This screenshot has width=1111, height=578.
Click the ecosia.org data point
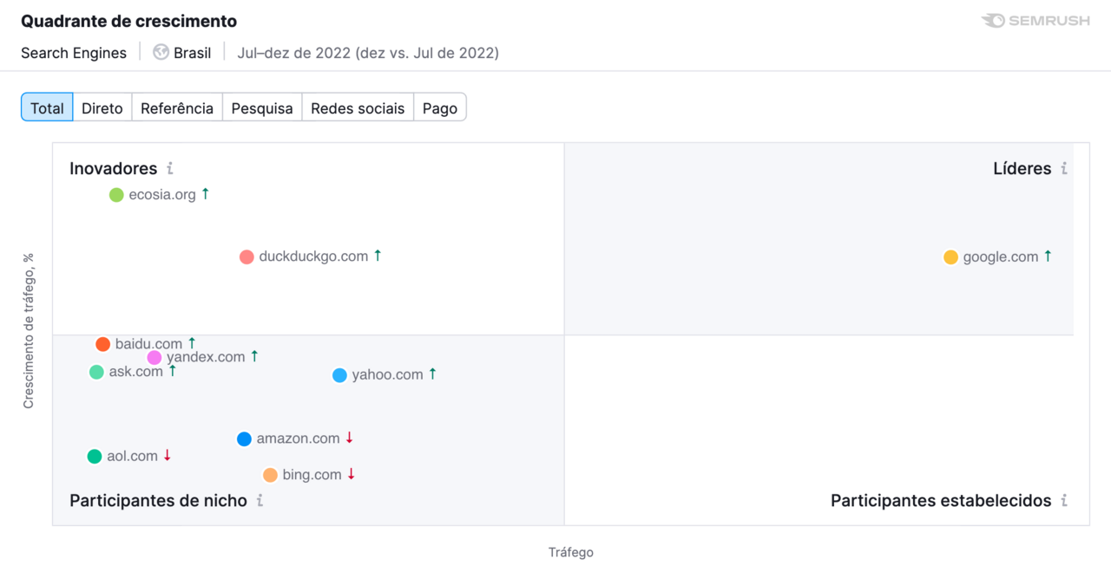[x=115, y=194]
